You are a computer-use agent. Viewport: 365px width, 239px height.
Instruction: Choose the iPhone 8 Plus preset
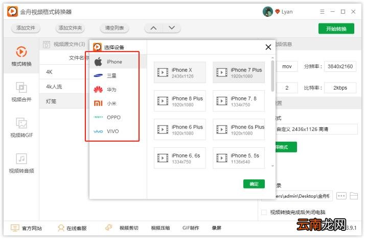coord(180,101)
